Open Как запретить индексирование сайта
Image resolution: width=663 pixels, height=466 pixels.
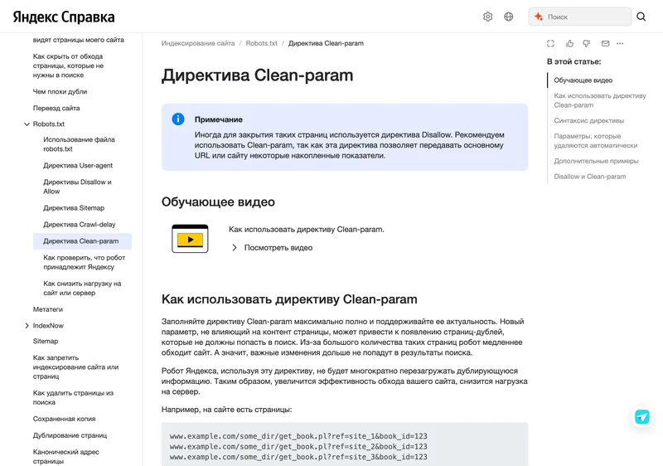pyautogui.click(x=75, y=367)
